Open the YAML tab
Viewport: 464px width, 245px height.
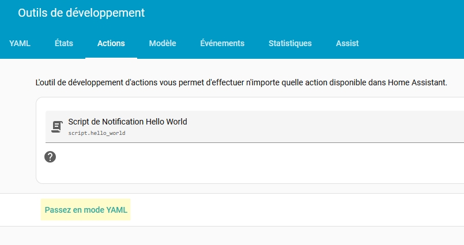pyautogui.click(x=20, y=43)
